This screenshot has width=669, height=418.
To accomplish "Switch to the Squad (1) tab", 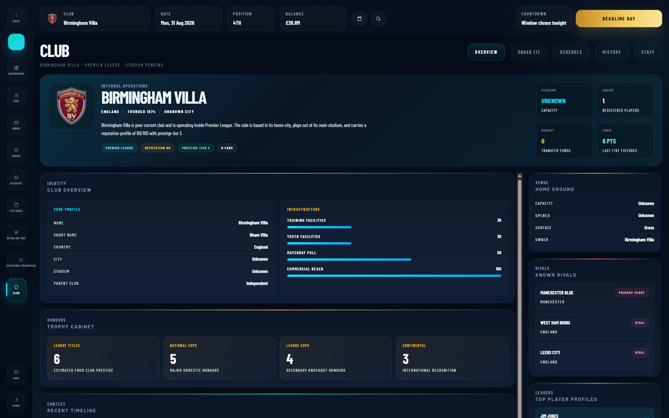I will pyautogui.click(x=528, y=52).
